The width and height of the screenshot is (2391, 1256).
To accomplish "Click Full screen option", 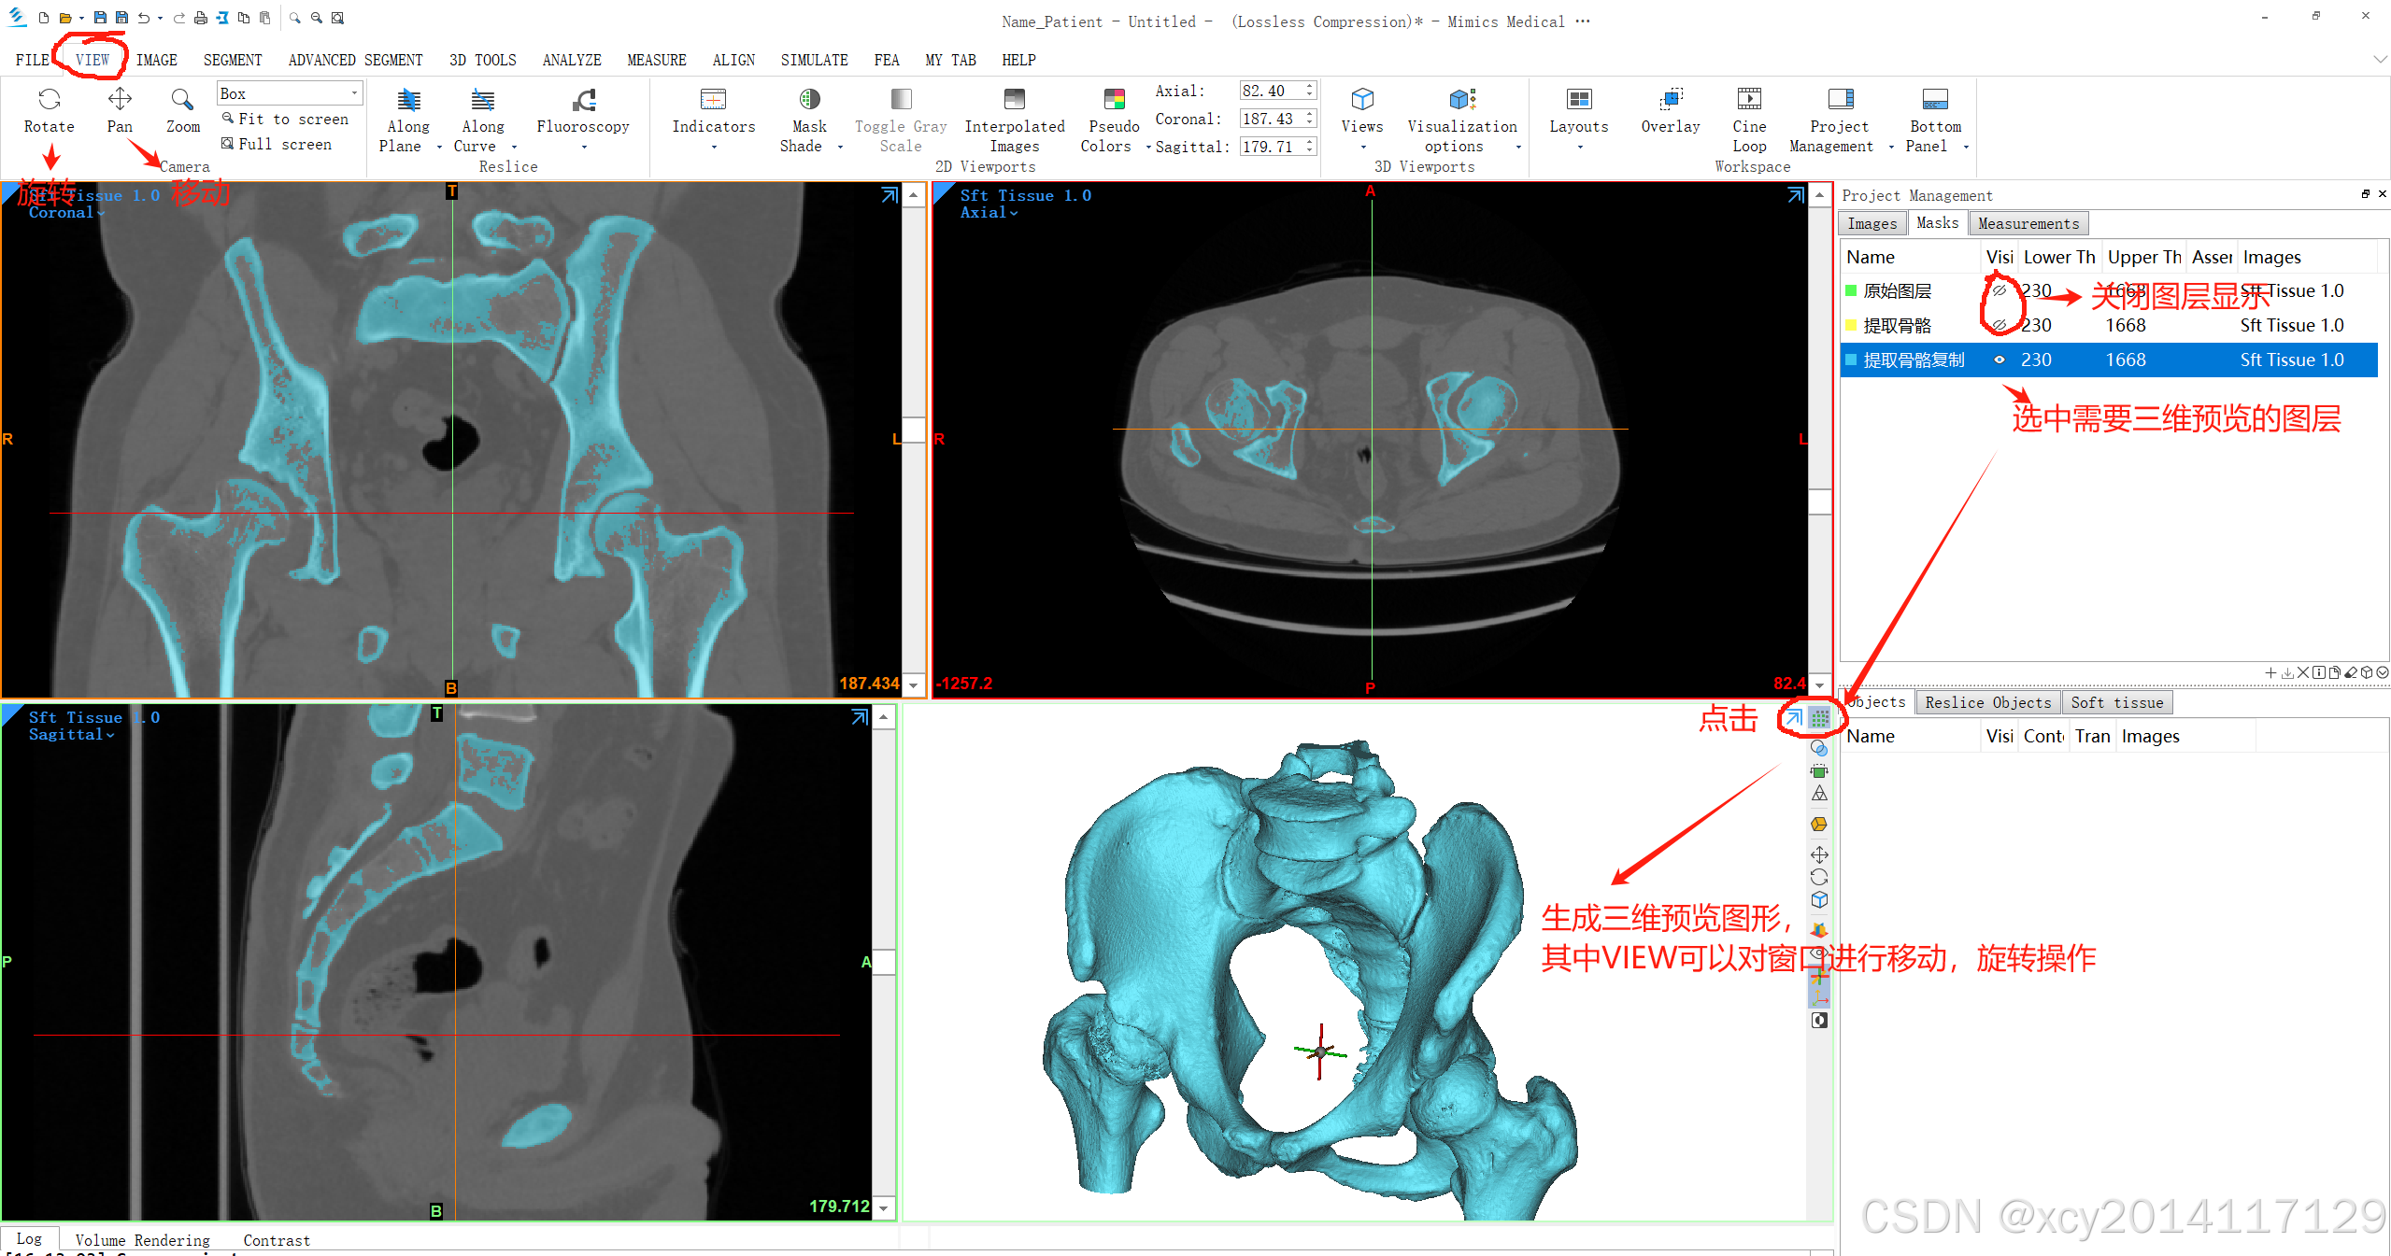I will (x=277, y=144).
